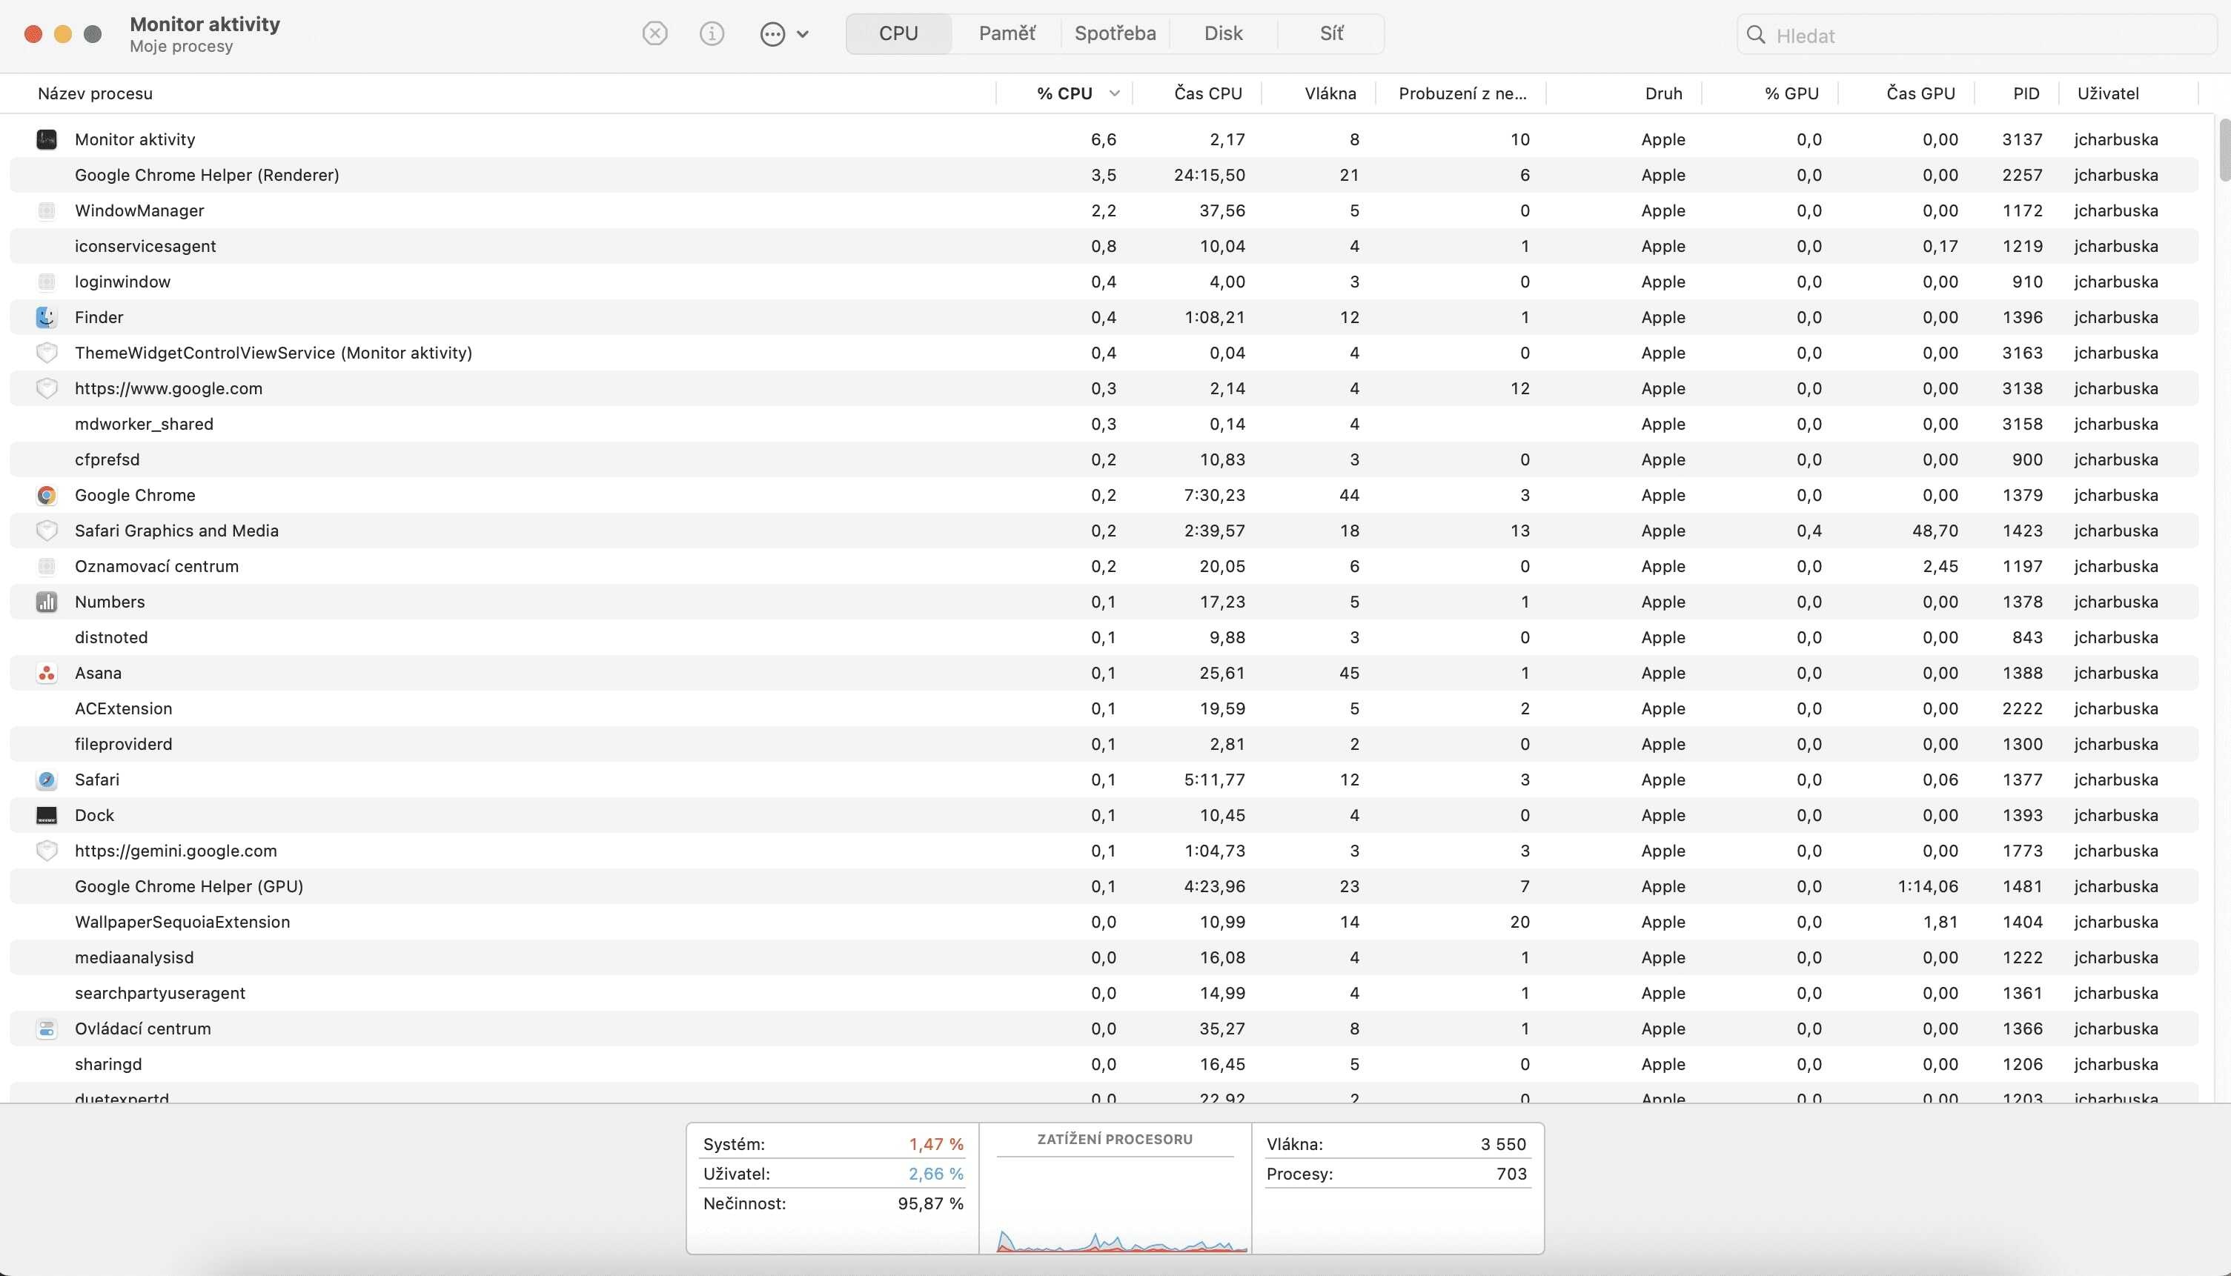The height and width of the screenshot is (1276, 2231).
Task: Click the Procesy 703 total
Action: pos(1511,1174)
